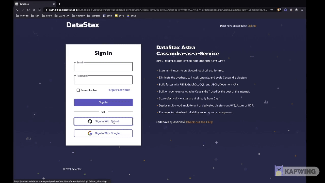Image resolution: width=325 pixels, height=183 pixels.
Task: Focus the Email input field
Action: [x=103, y=67]
